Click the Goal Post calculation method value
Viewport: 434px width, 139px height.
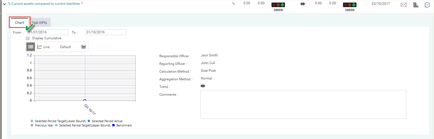208,71
